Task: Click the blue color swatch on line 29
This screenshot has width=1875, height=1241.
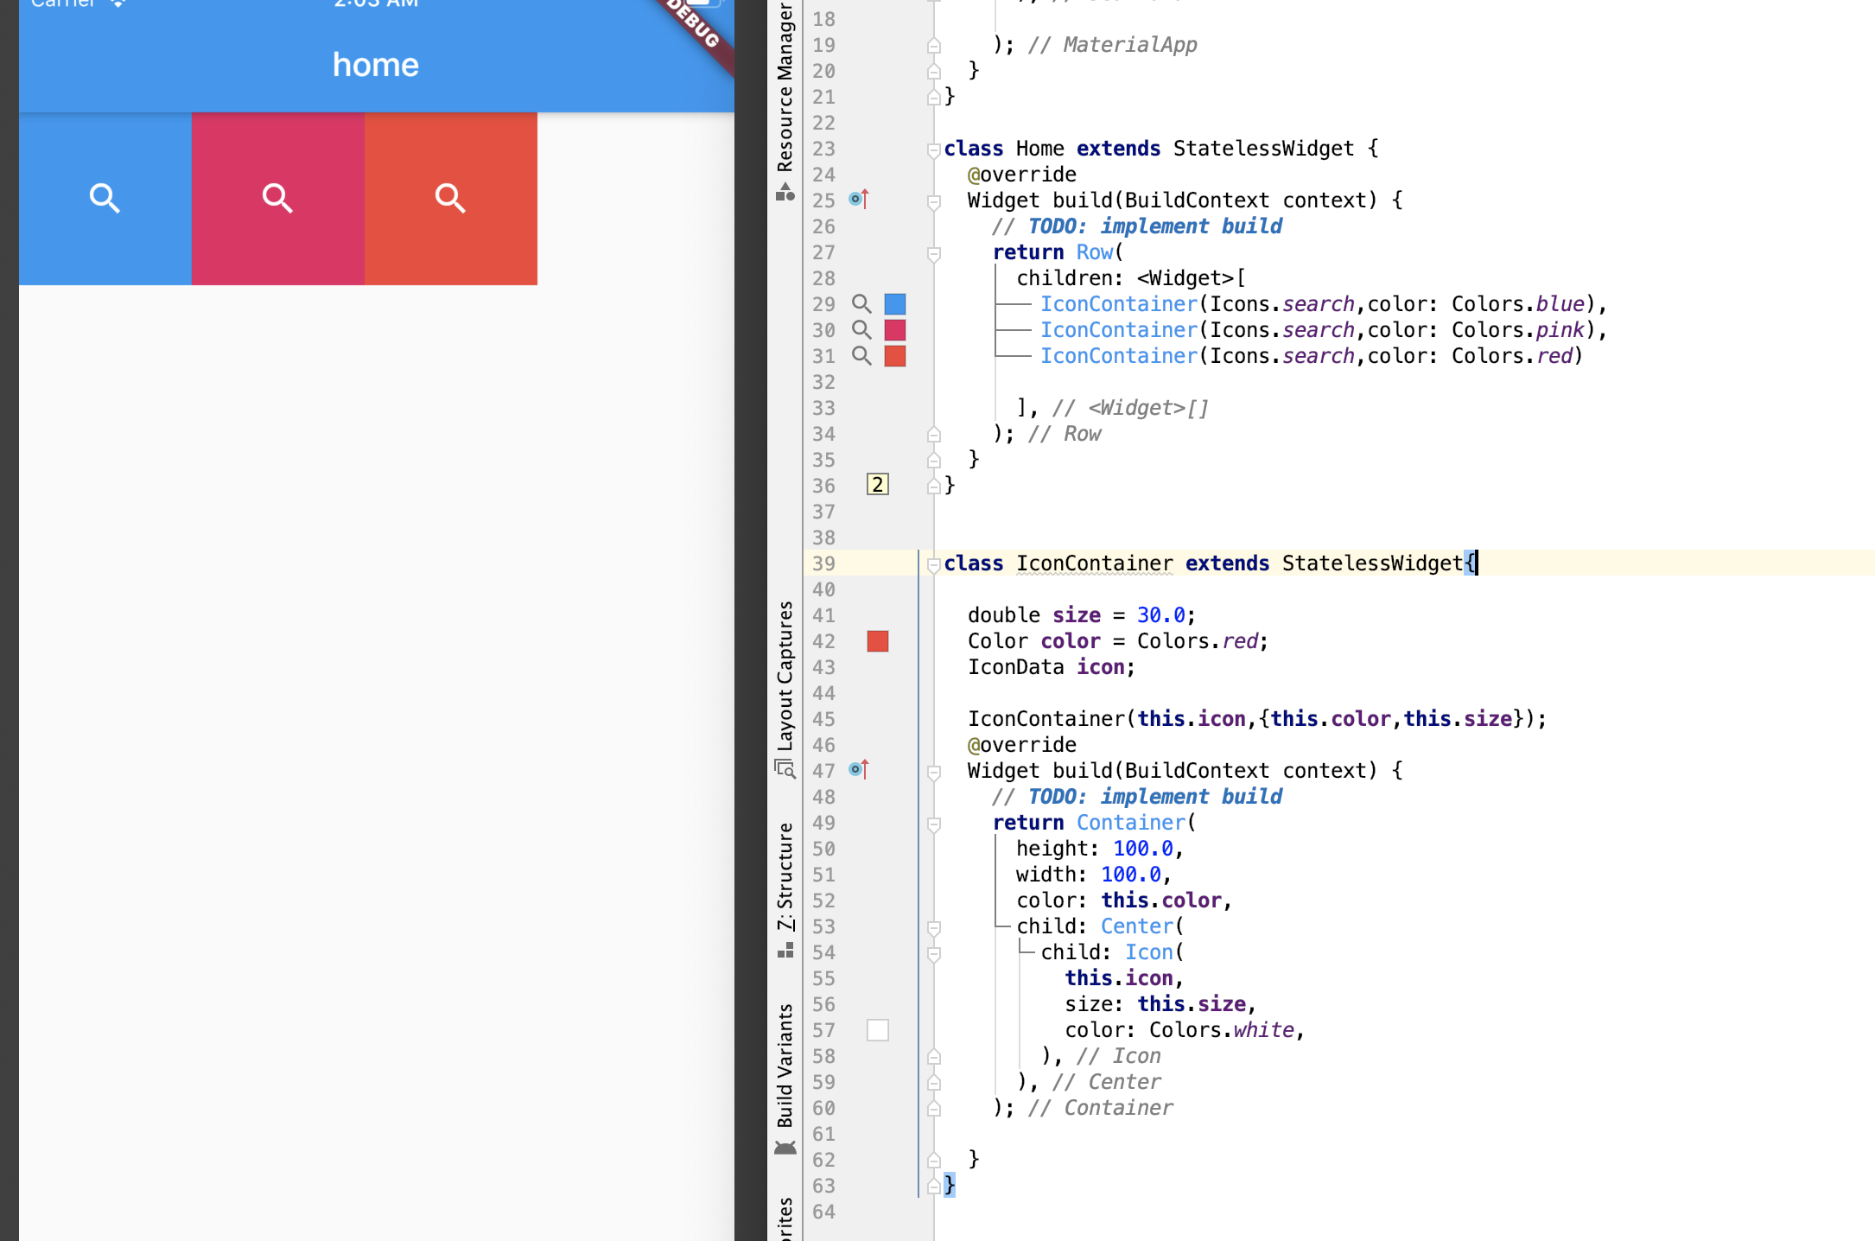Action: 895,304
